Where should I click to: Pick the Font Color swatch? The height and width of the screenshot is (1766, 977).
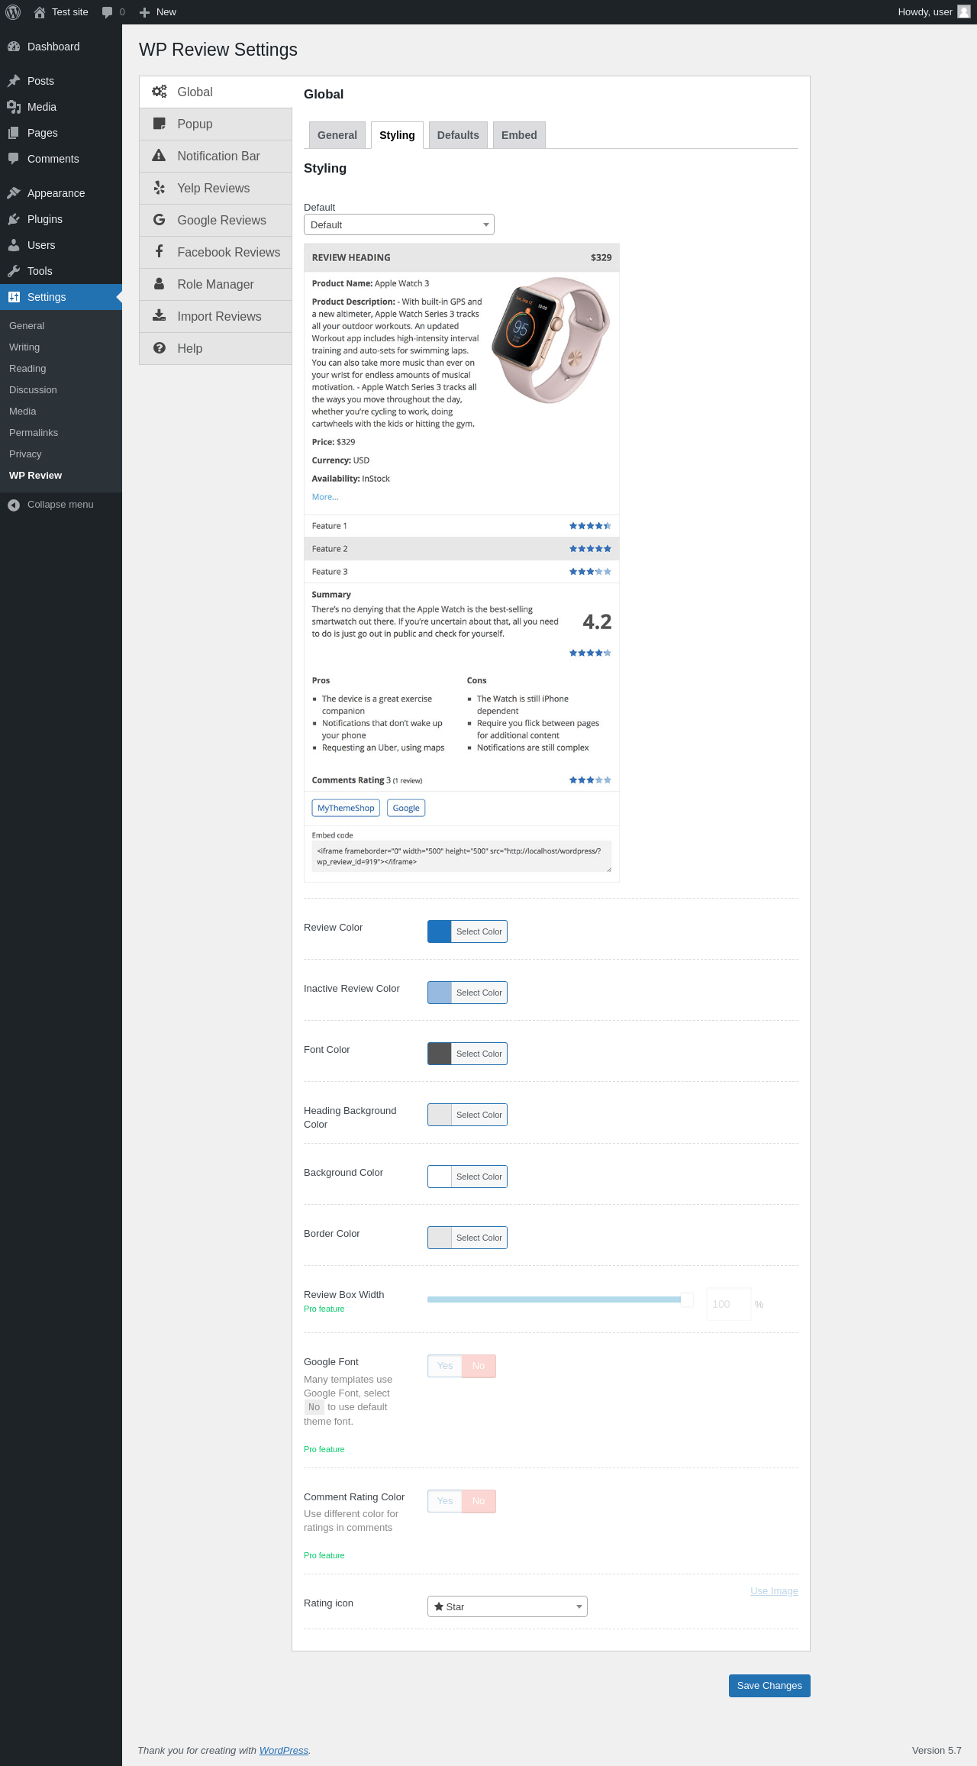tap(440, 1054)
